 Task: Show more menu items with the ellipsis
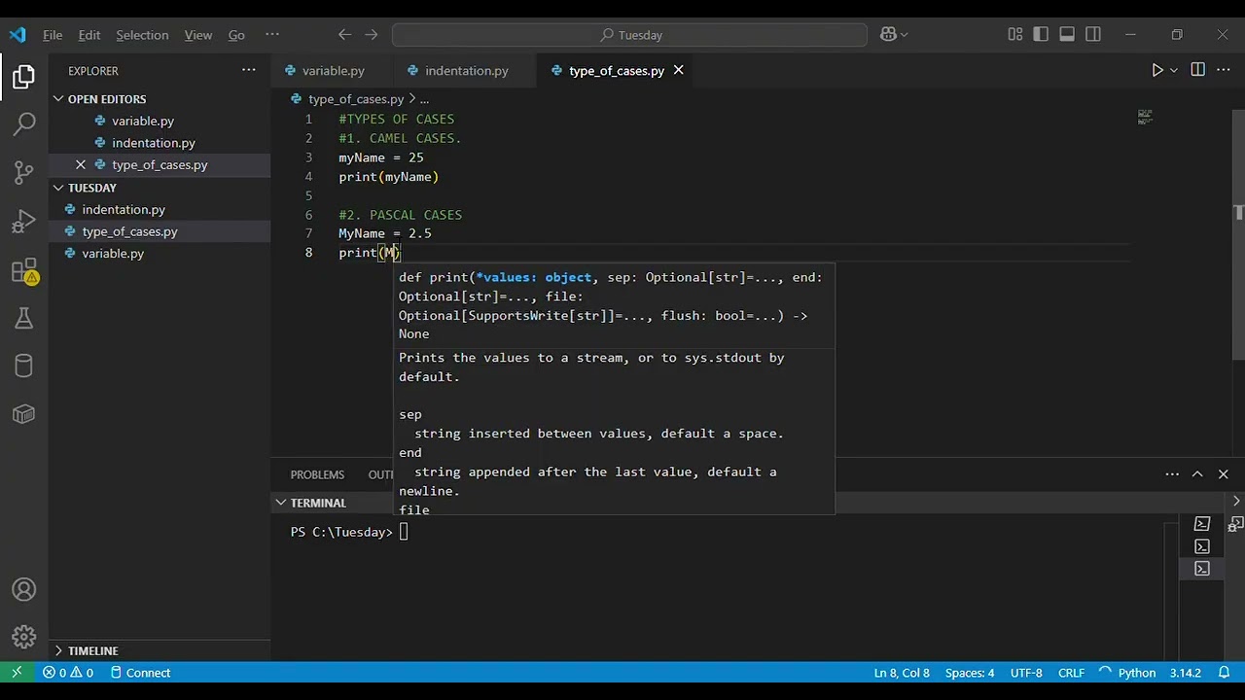point(272,34)
